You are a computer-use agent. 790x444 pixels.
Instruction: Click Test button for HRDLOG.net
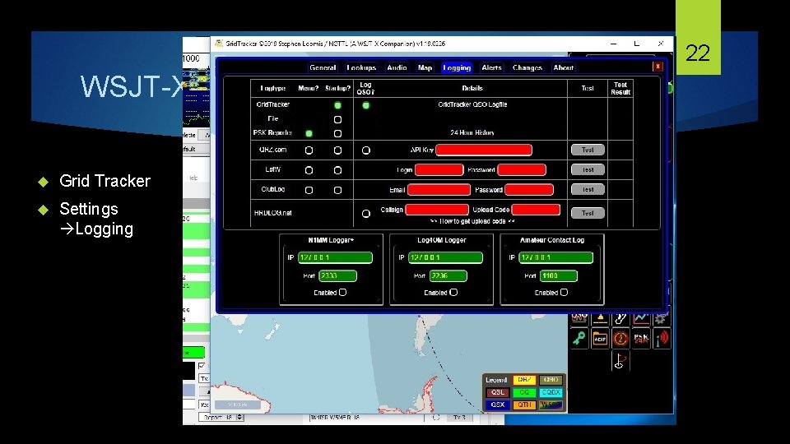(588, 213)
